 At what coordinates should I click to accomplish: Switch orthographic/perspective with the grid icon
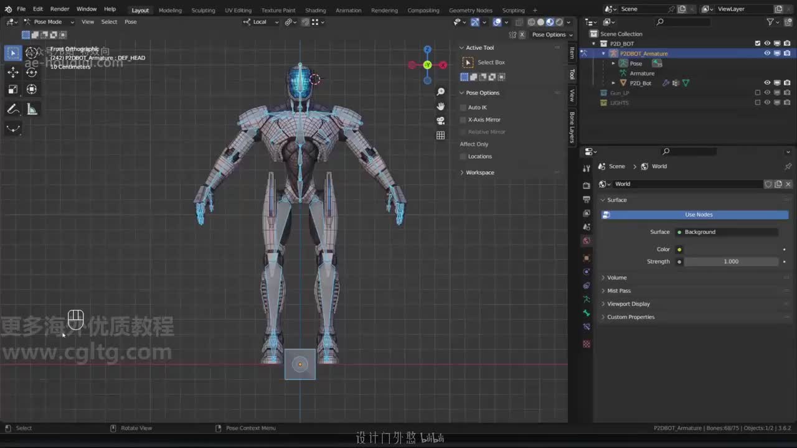[x=441, y=135]
